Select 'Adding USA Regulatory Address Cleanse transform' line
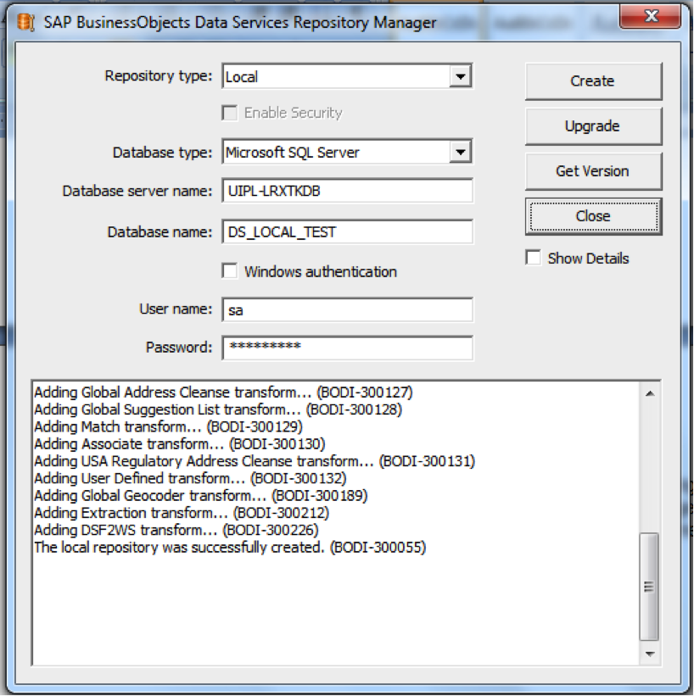This screenshot has width=694, height=696. pos(255,461)
